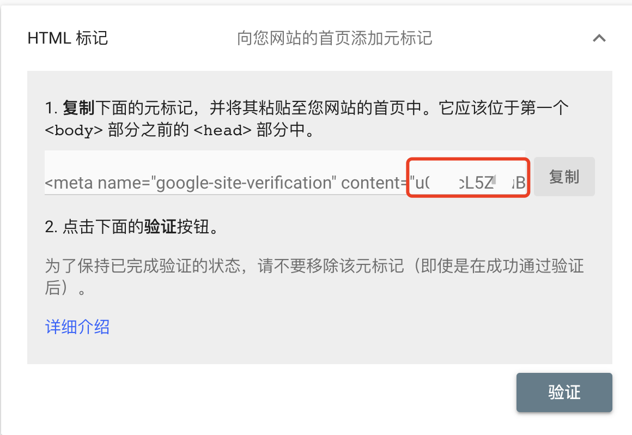
Task: Click the subtitle 向您网站的首页添加元标记
Action: [x=335, y=38]
